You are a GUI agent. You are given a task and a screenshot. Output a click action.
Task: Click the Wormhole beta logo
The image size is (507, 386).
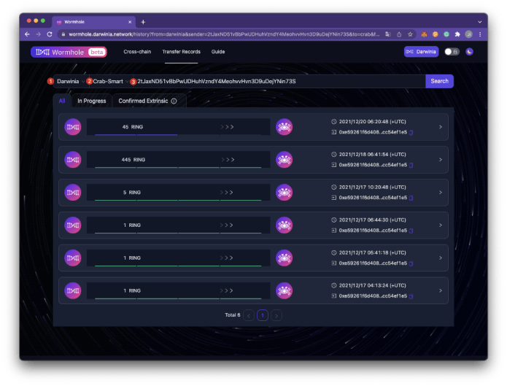point(69,52)
